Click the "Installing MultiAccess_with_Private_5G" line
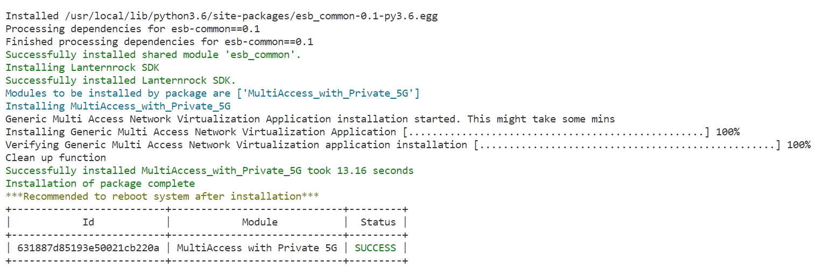This screenshot has height=269, width=817. [118, 106]
